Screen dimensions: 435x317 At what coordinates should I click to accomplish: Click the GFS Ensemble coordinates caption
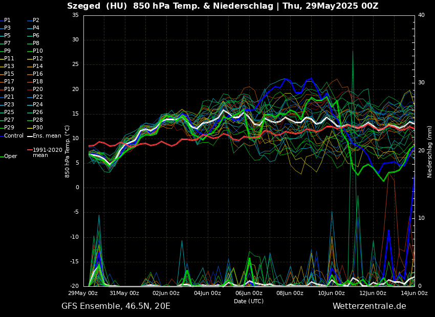pos(116,306)
